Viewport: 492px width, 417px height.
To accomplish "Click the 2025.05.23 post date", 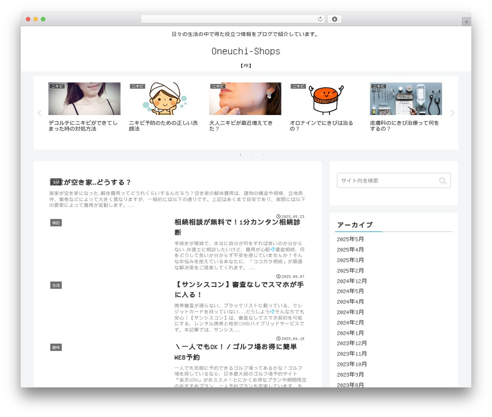I will coord(291,217).
